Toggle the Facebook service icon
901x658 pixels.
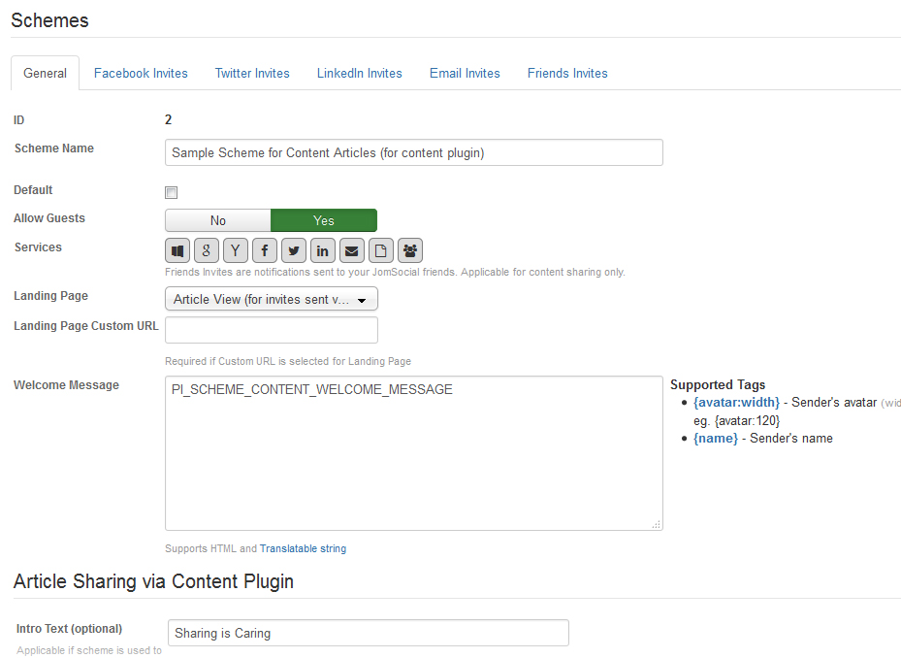(265, 250)
